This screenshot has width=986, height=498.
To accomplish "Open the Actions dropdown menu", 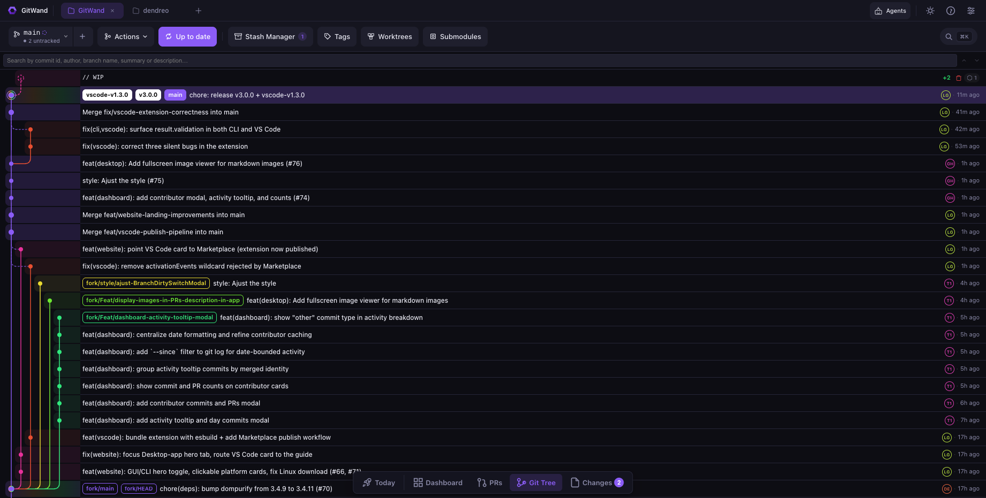I will tap(126, 36).
